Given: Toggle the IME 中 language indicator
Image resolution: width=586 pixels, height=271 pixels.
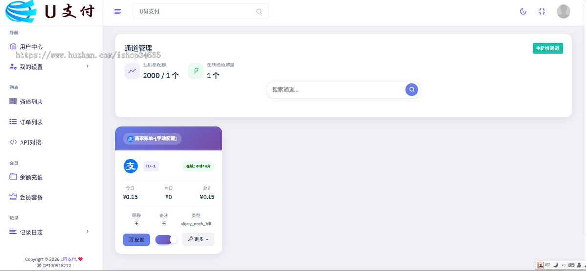Looking at the screenshot, I should point(548,265).
